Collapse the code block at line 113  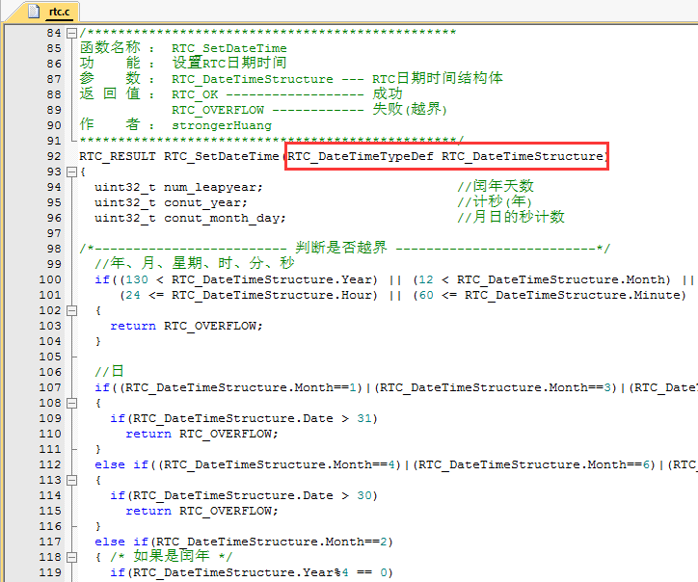click(71, 480)
